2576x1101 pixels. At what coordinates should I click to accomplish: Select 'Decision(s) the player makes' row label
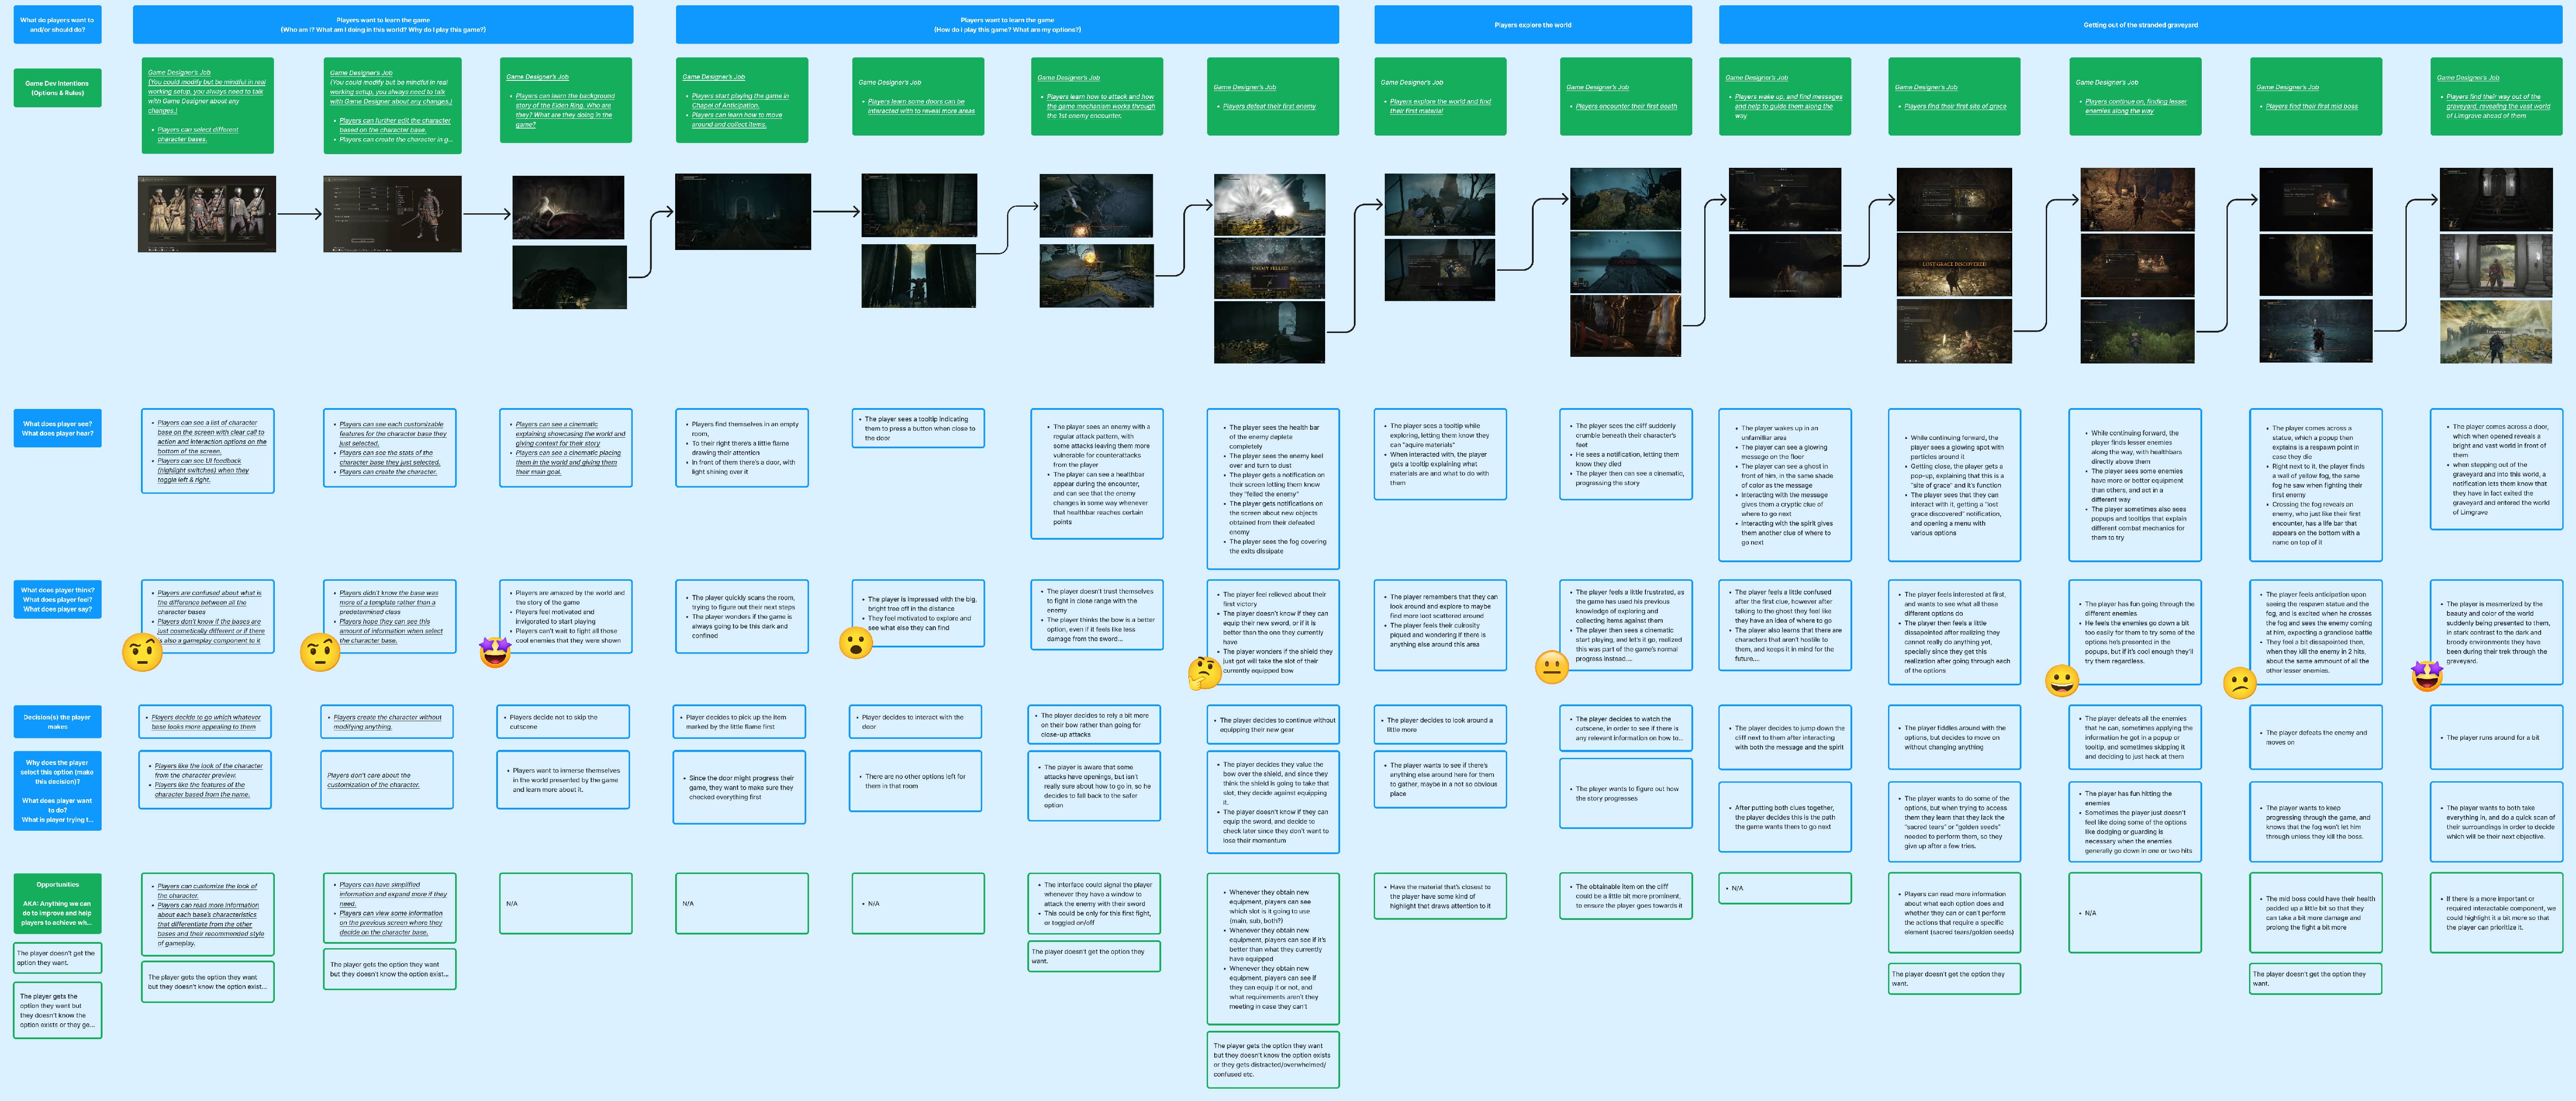click(x=58, y=721)
